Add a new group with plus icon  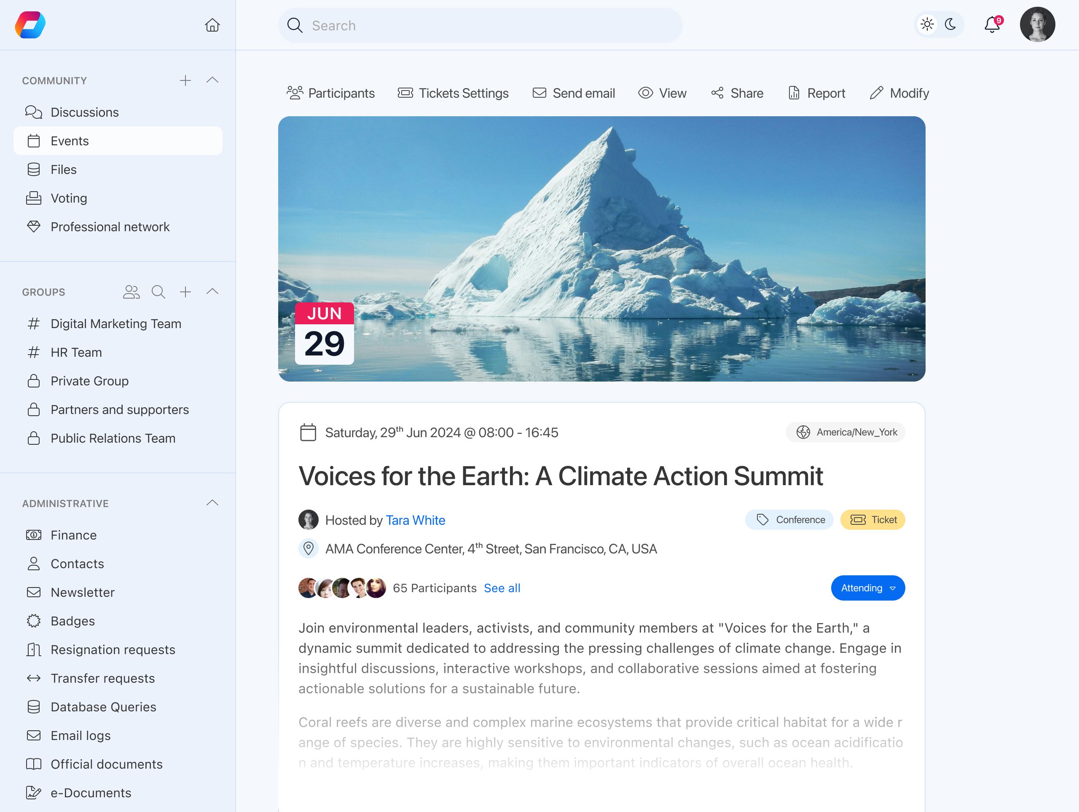[x=185, y=292]
